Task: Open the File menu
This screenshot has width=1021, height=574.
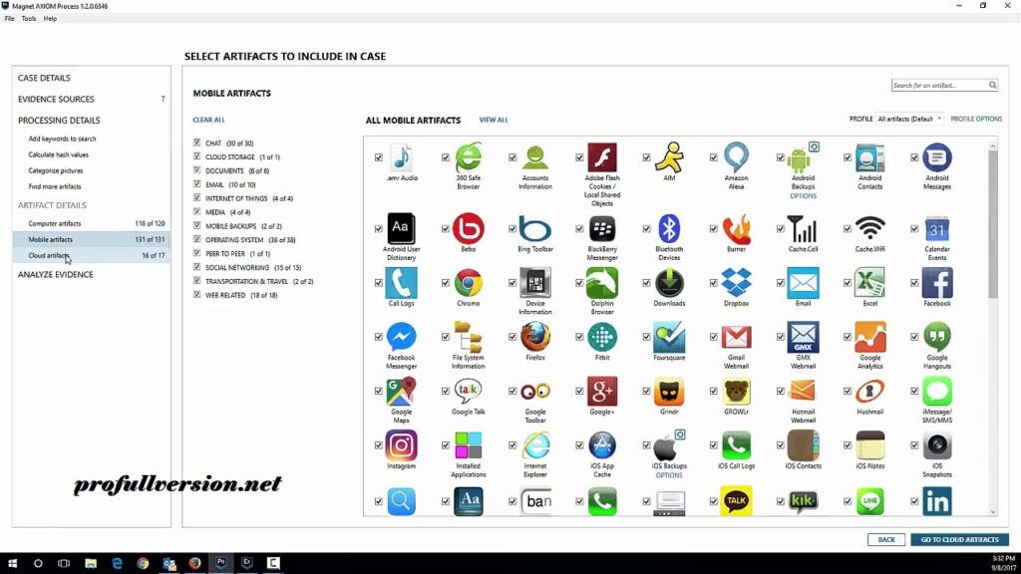Action: (x=9, y=18)
